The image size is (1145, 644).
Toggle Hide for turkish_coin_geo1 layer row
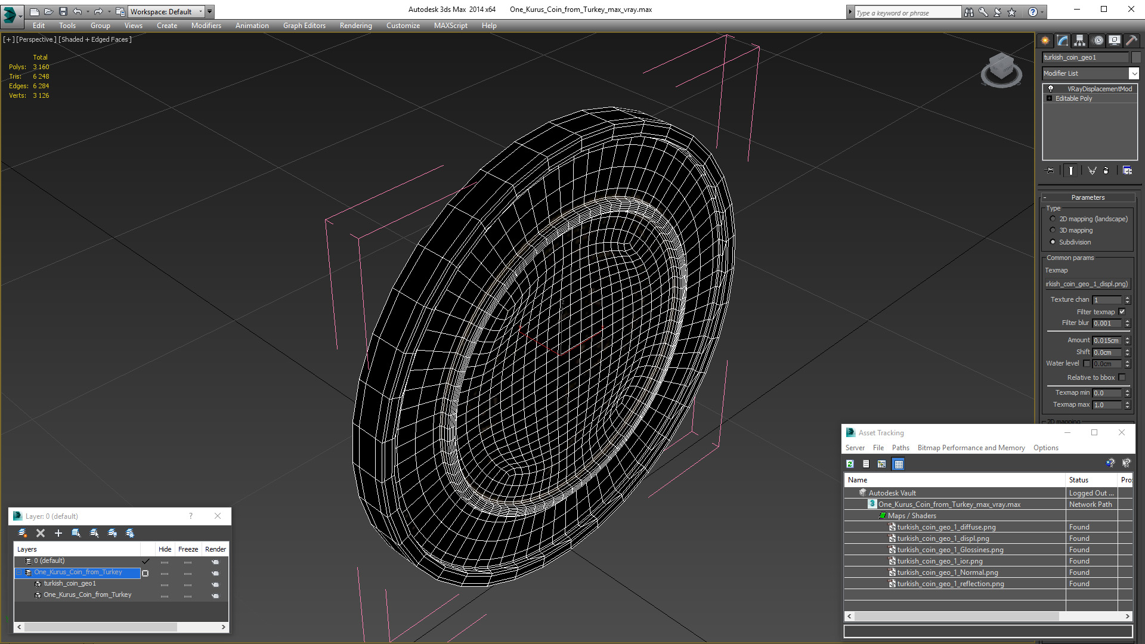coord(165,584)
